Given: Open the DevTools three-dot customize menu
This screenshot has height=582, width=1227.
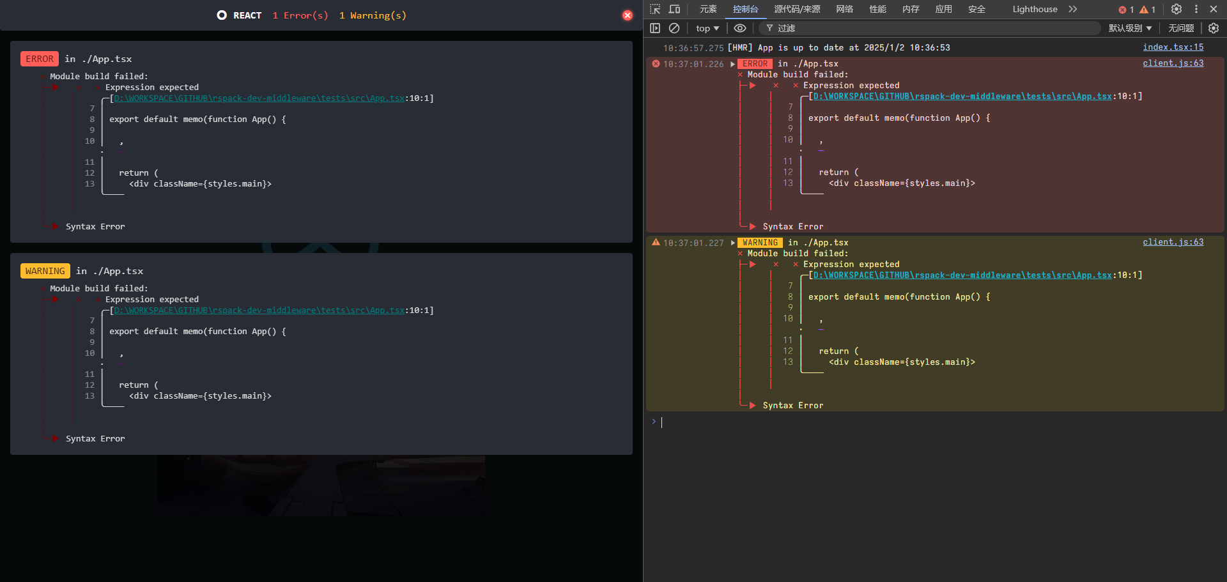Looking at the screenshot, I should [x=1196, y=9].
